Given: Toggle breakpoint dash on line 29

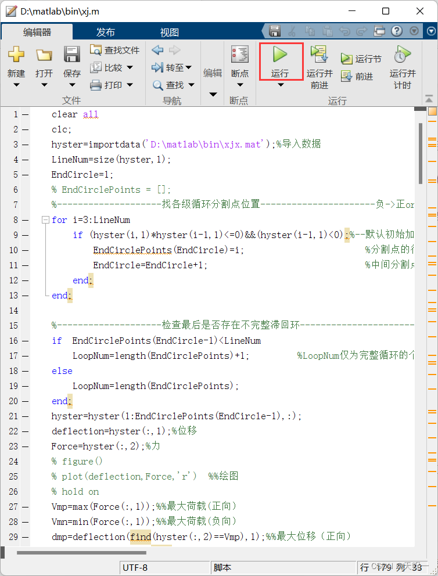Looking at the screenshot, I should click(25, 537).
